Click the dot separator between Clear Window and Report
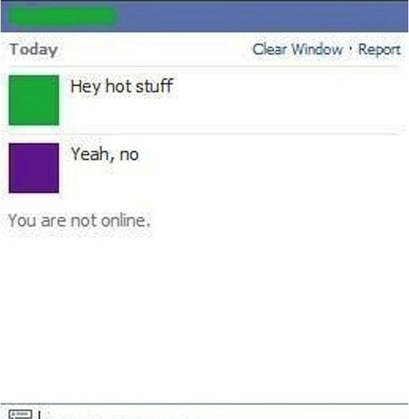The height and width of the screenshot is (419, 409). click(x=350, y=48)
